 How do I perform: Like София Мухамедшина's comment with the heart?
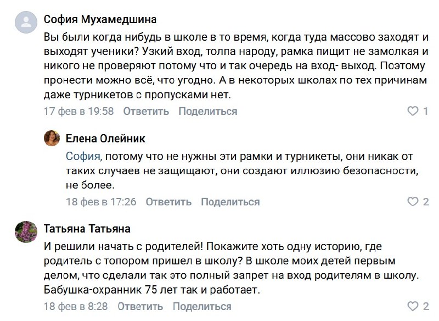(413, 112)
